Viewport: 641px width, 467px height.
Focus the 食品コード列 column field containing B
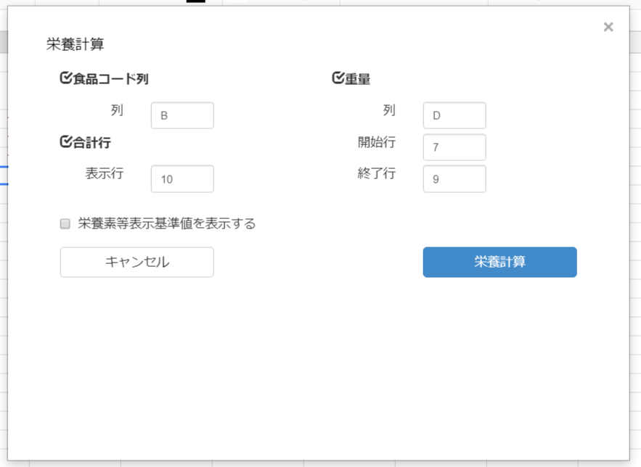tap(182, 115)
